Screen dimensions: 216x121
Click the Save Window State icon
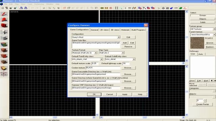point(26,8)
